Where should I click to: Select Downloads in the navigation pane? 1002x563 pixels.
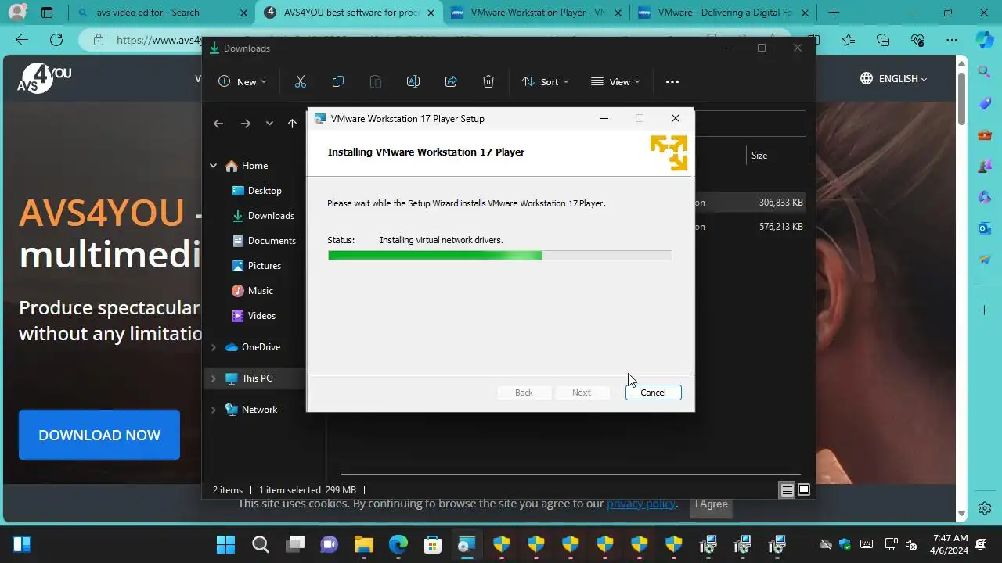(263, 216)
